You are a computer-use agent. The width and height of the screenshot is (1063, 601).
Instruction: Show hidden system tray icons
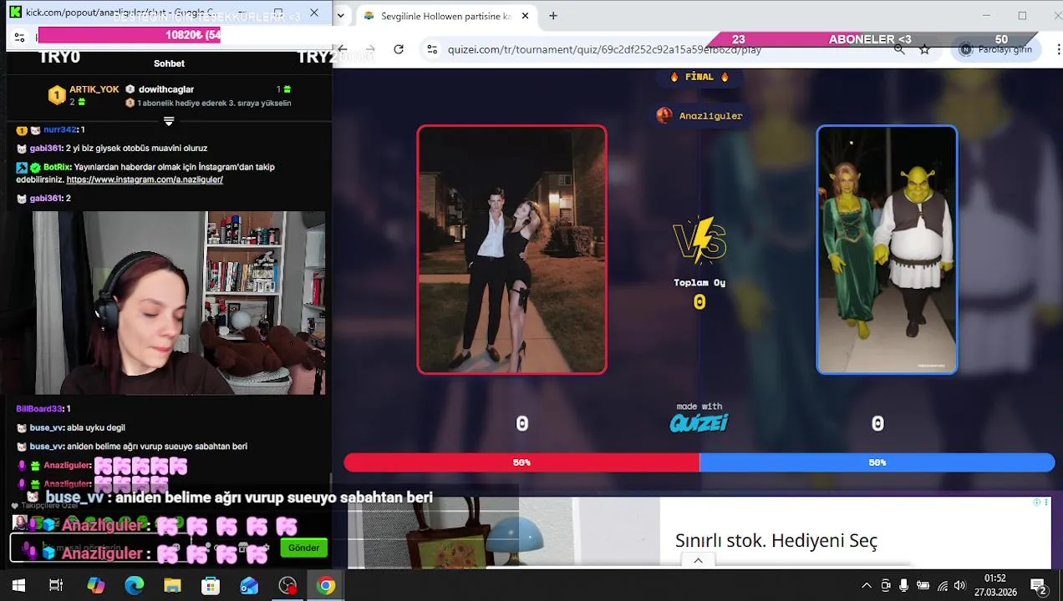click(867, 586)
